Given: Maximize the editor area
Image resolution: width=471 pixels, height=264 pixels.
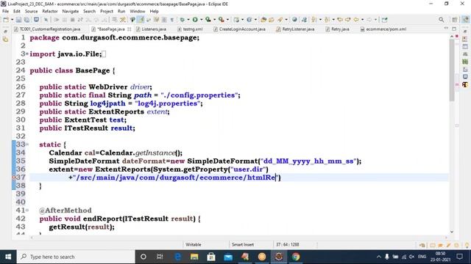Looking at the screenshot, I should 454,29.
